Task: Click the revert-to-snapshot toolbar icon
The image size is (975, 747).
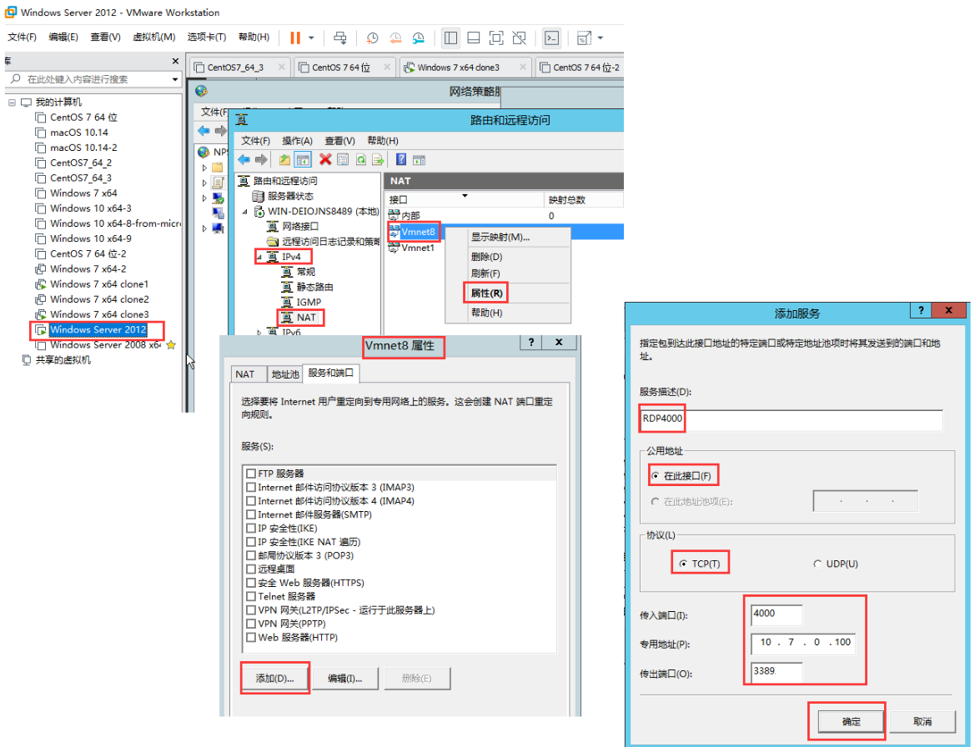Action: 395,38
